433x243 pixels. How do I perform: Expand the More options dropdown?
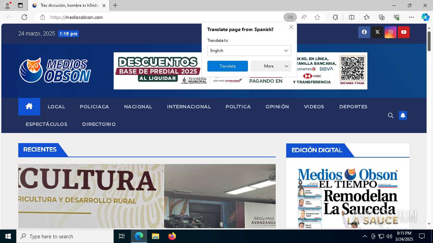coord(271,66)
